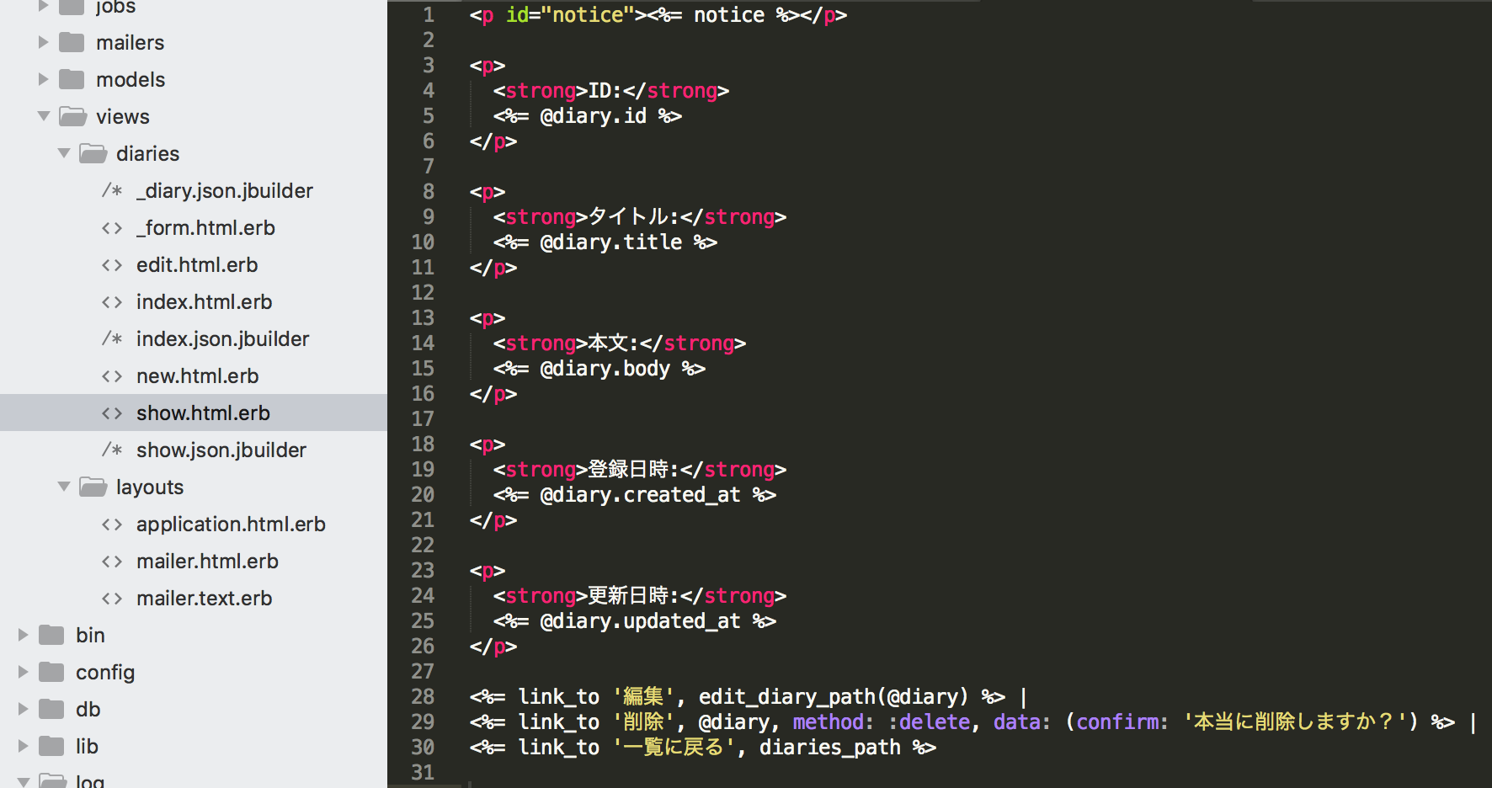
Task: Select the models folder label
Action: [x=131, y=79]
